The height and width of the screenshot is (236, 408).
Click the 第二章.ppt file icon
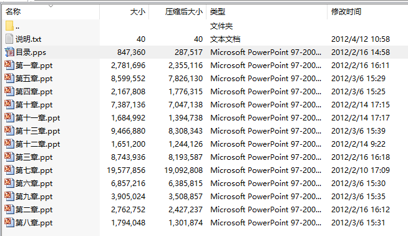9,209
